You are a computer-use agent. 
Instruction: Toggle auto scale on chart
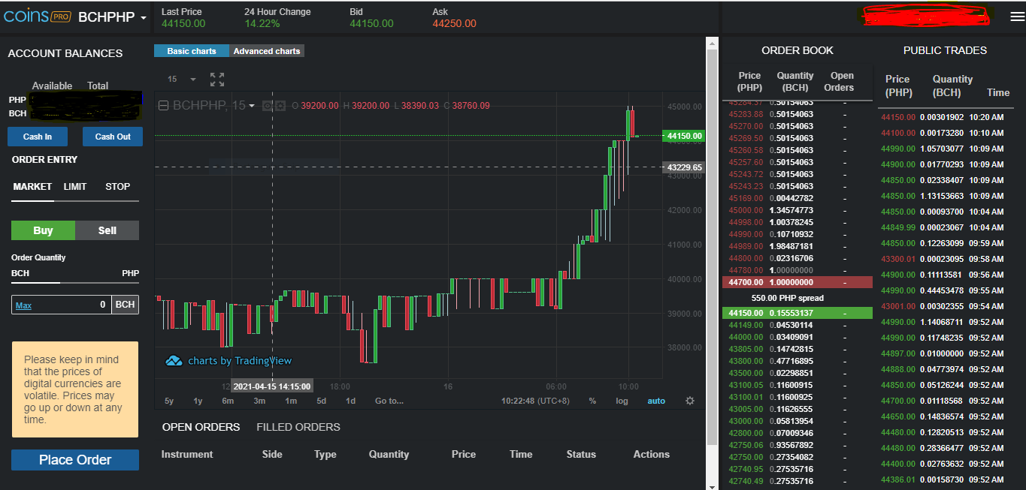656,401
